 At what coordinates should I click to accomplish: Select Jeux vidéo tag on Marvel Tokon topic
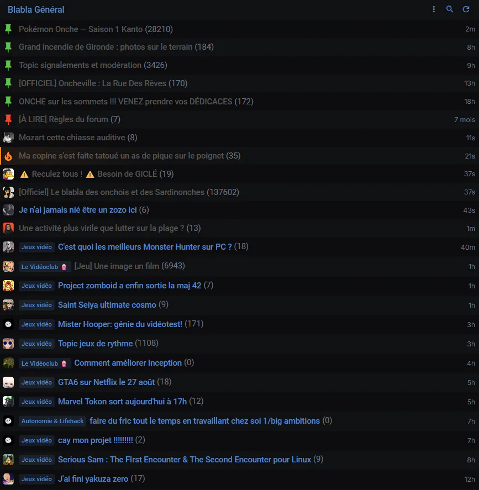(36, 402)
